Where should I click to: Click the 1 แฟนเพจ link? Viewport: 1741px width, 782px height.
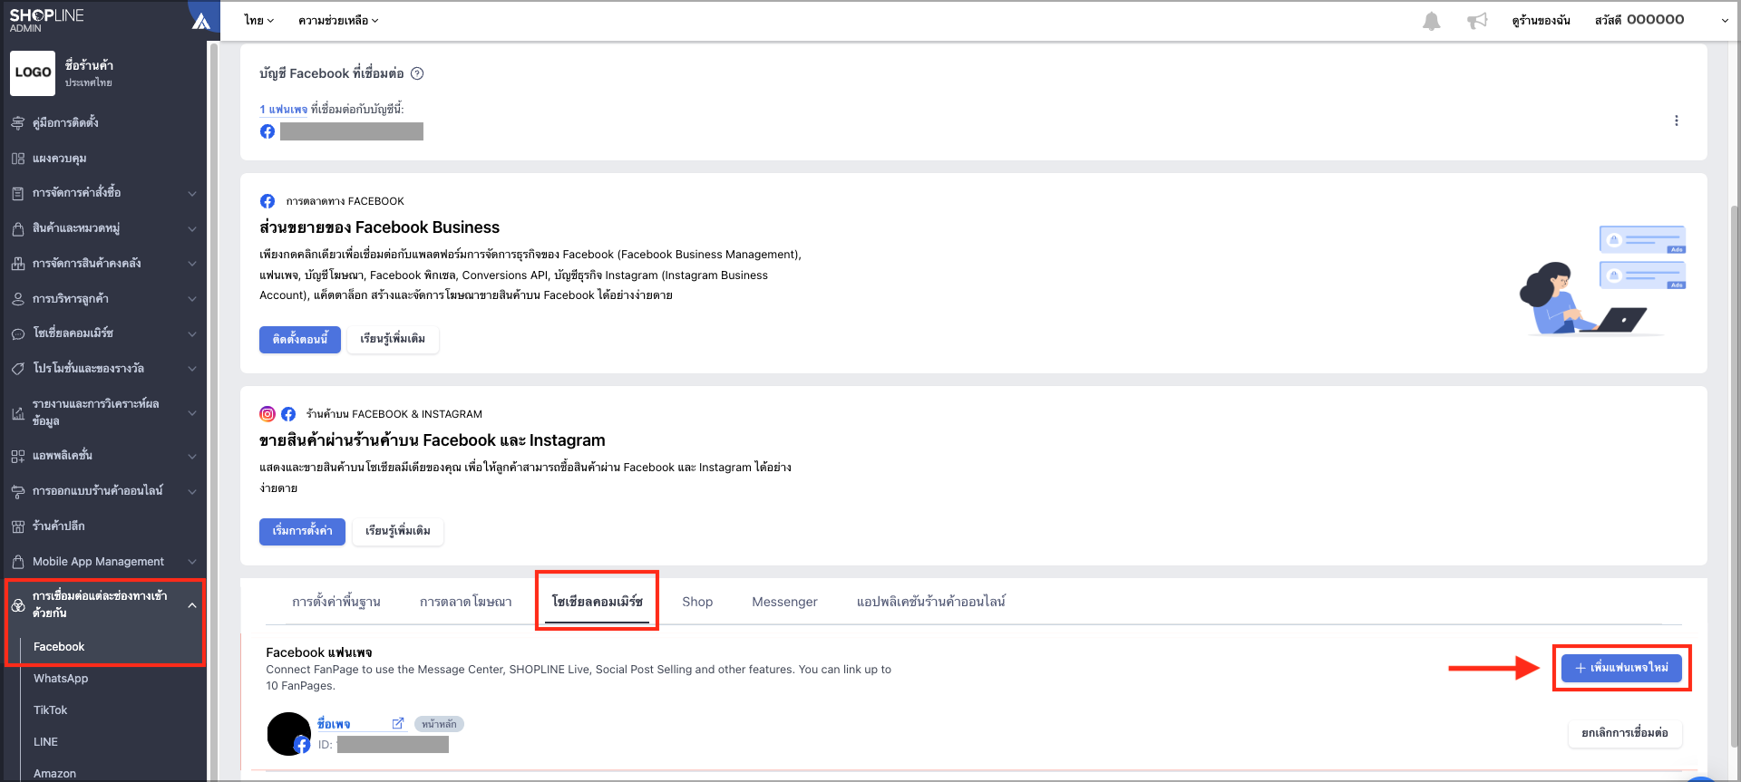(x=284, y=110)
